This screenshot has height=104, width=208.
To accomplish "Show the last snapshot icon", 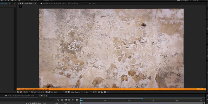I will point(49,92).
